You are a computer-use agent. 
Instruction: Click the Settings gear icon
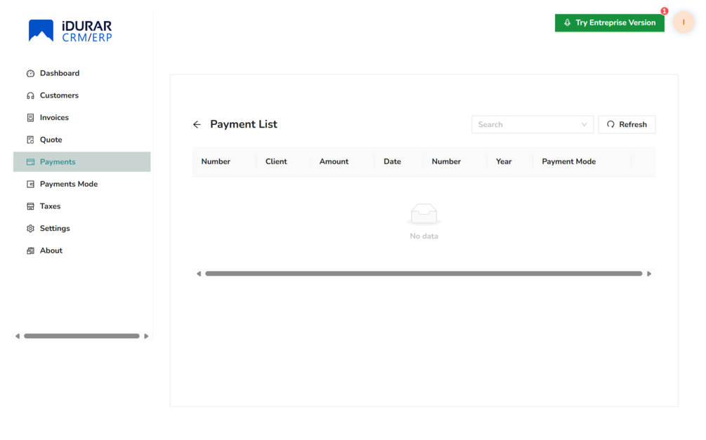click(x=30, y=229)
